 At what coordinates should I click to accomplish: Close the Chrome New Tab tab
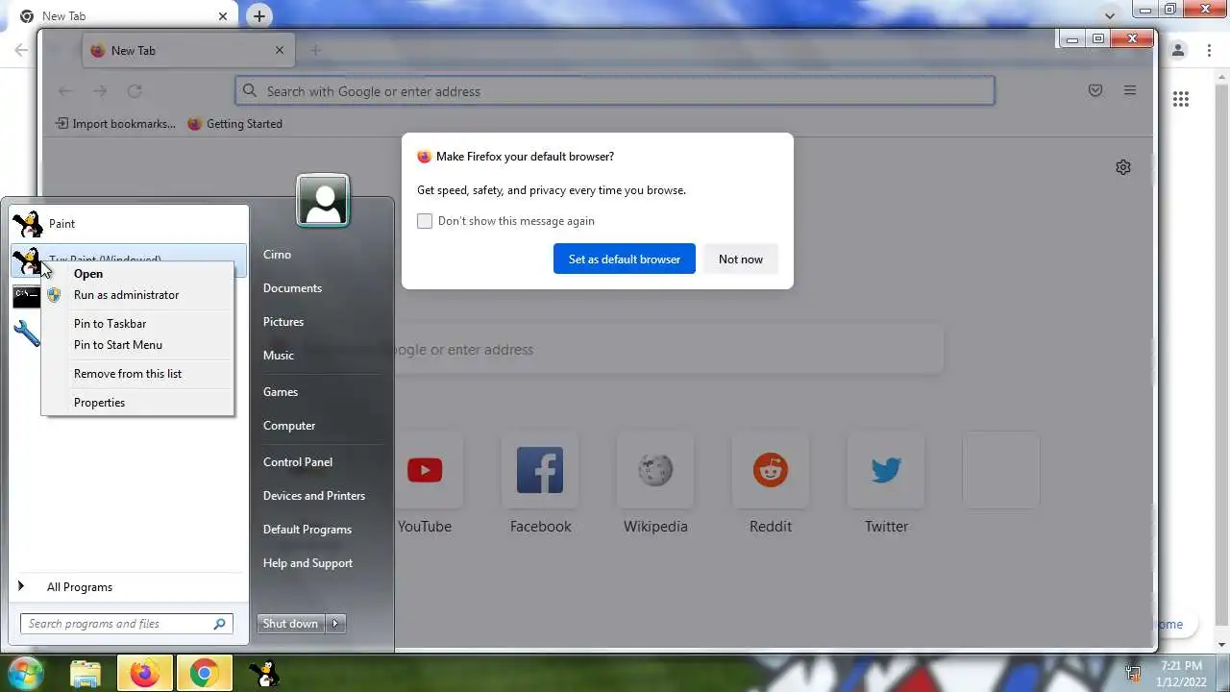tap(223, 16)
